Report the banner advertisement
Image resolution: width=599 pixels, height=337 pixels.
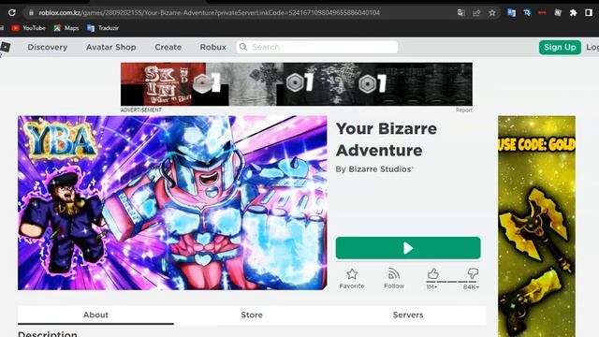tap(464, 110)
